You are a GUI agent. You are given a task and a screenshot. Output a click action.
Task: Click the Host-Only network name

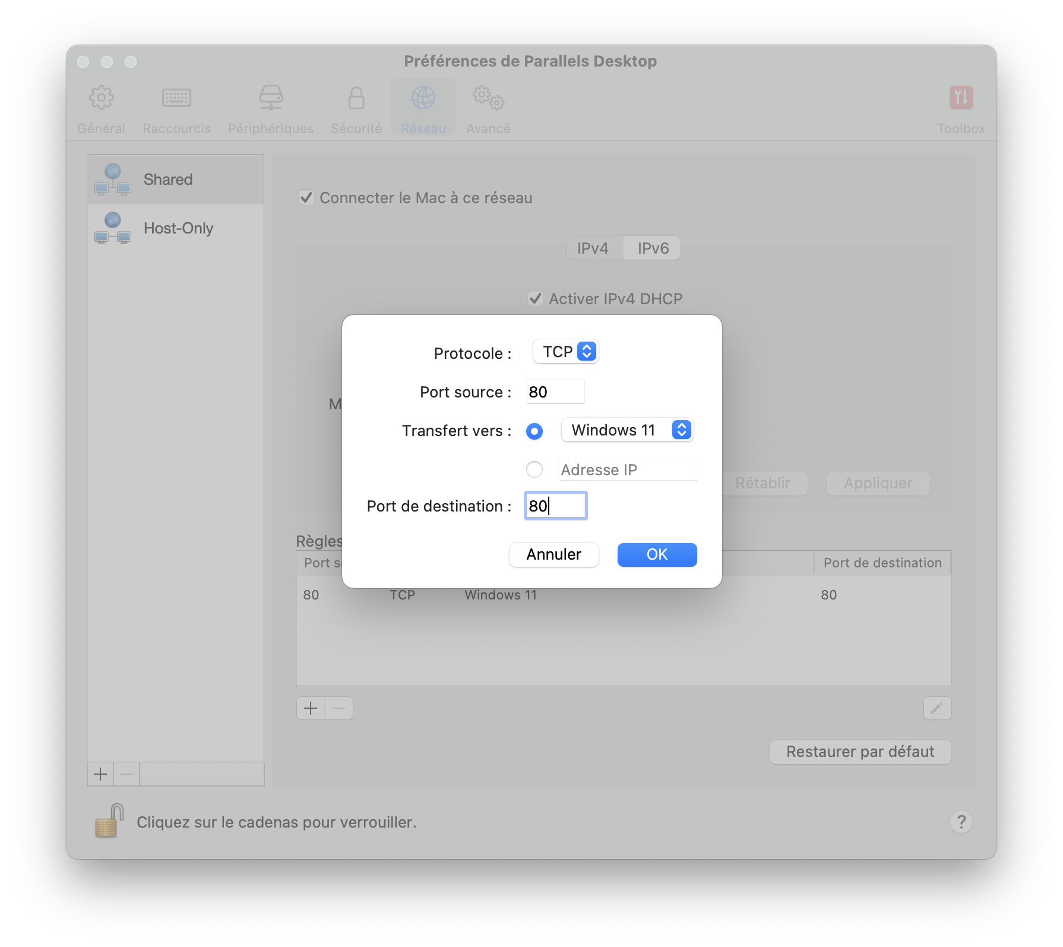coord(178,228)
